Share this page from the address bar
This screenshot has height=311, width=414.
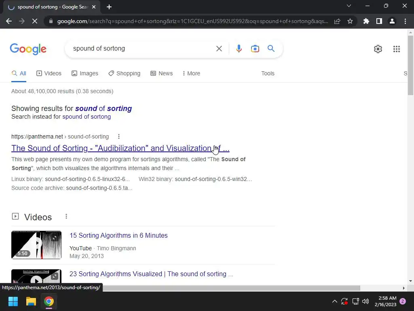pyautogui.click(x=337, y=21)
